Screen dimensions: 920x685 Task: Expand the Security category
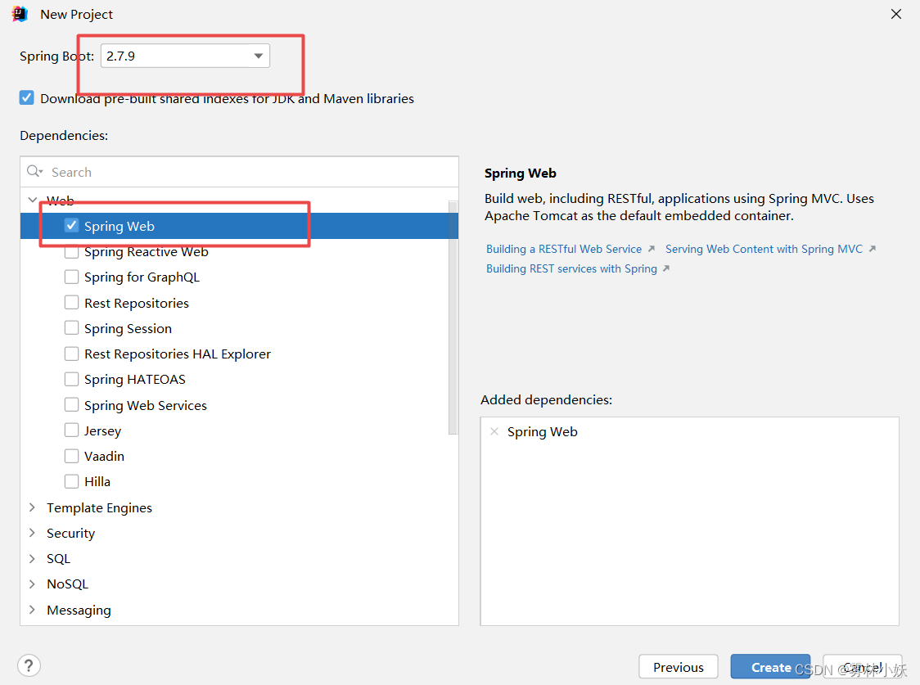pyautogui.click(x=32, y=533)
